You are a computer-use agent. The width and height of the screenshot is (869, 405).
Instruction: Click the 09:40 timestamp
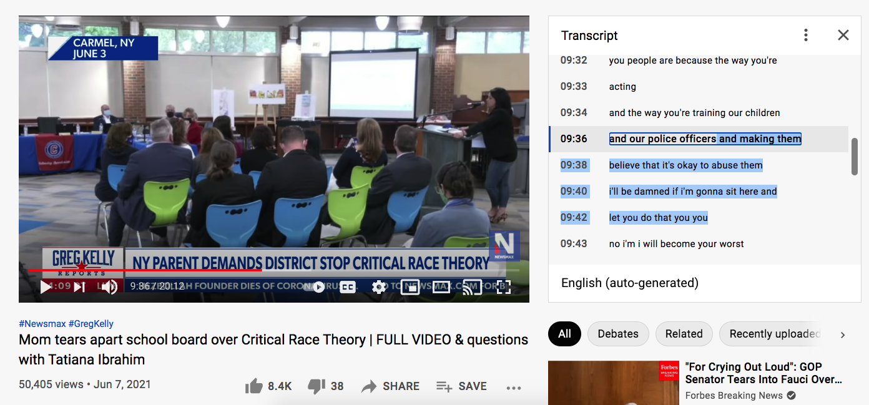pos(574,192)
